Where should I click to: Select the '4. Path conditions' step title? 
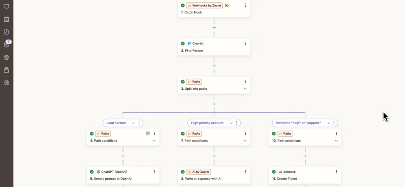click(x=104, y=141)
